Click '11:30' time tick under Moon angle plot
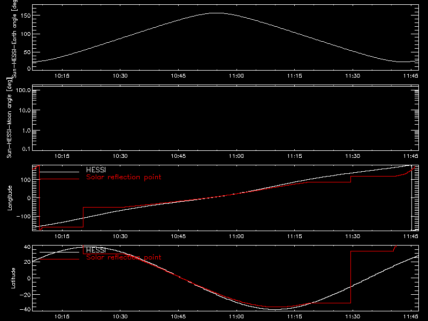This screenshot has height=321, width=428. 353,156
